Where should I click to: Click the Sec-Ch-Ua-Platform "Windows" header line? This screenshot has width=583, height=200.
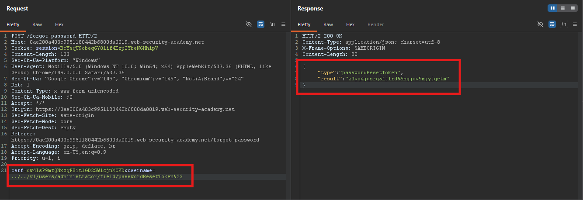[x=56, y=60]
